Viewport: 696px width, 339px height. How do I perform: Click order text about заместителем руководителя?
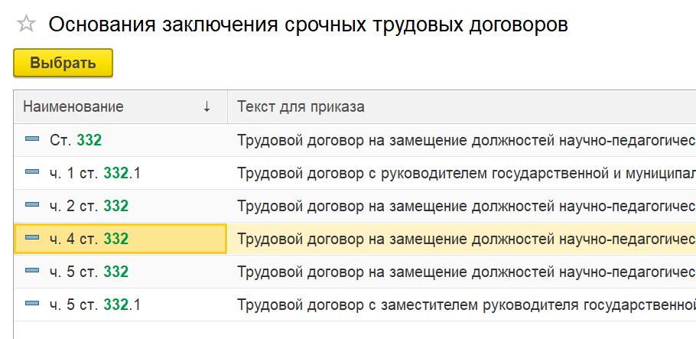465,305
